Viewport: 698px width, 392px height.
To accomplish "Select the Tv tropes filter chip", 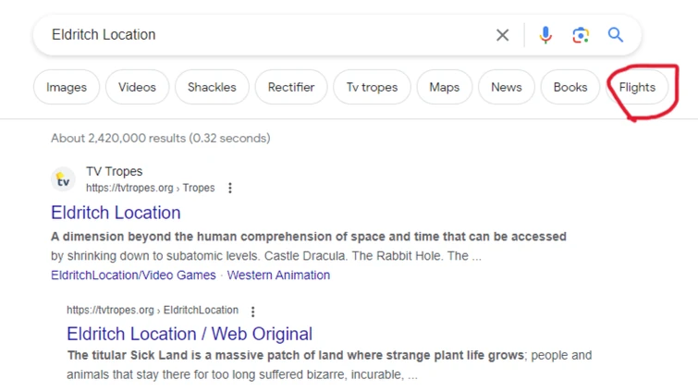I will (373, 87).
